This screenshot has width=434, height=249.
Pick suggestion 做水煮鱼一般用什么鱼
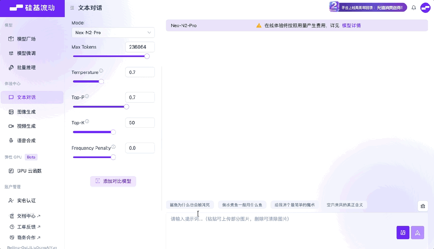(242, 205)
